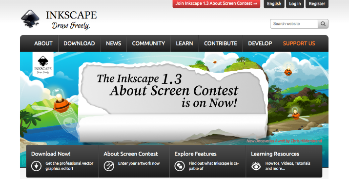Open the CONTRIBUTE menu

click(x=221, y=43)
